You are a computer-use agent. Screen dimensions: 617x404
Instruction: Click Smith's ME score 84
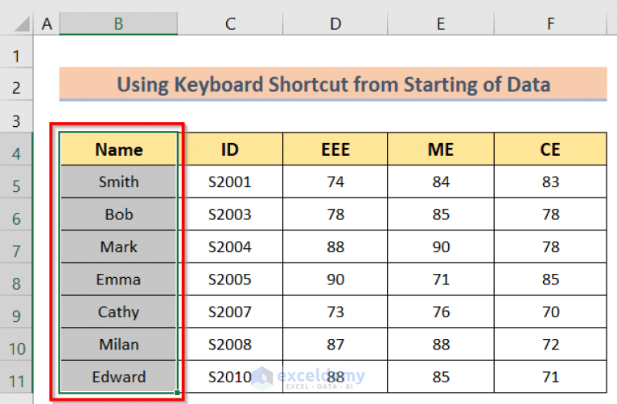[441, 182]
